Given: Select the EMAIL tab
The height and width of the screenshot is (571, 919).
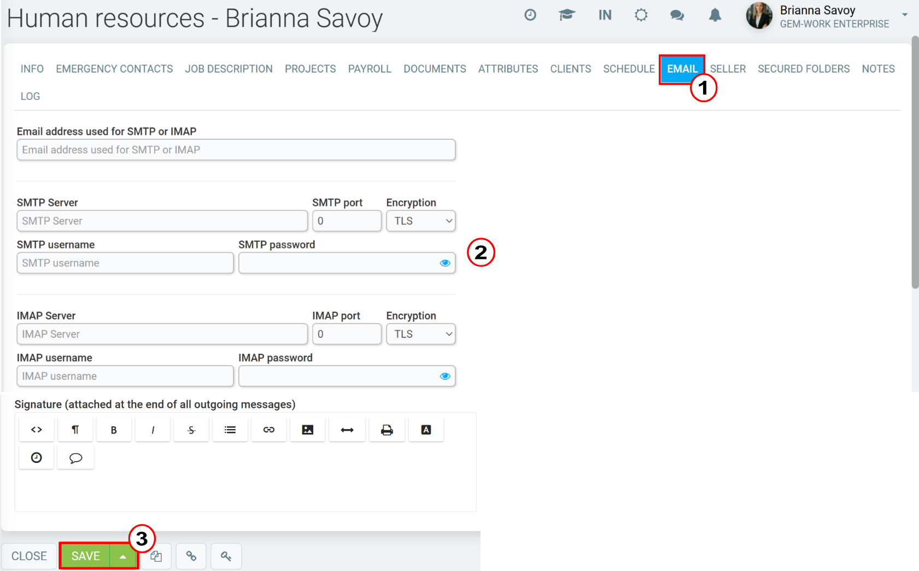Looking at the screenshot, I should [x=682, y=69].
